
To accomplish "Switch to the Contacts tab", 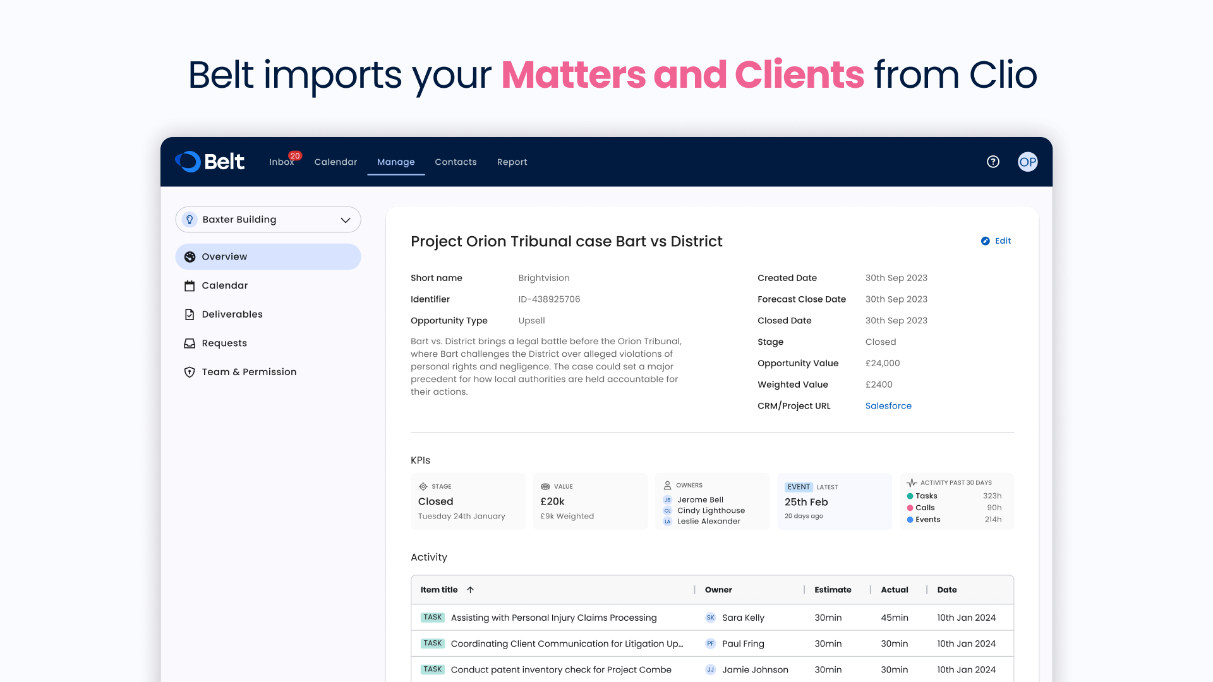I will [456, 162].
